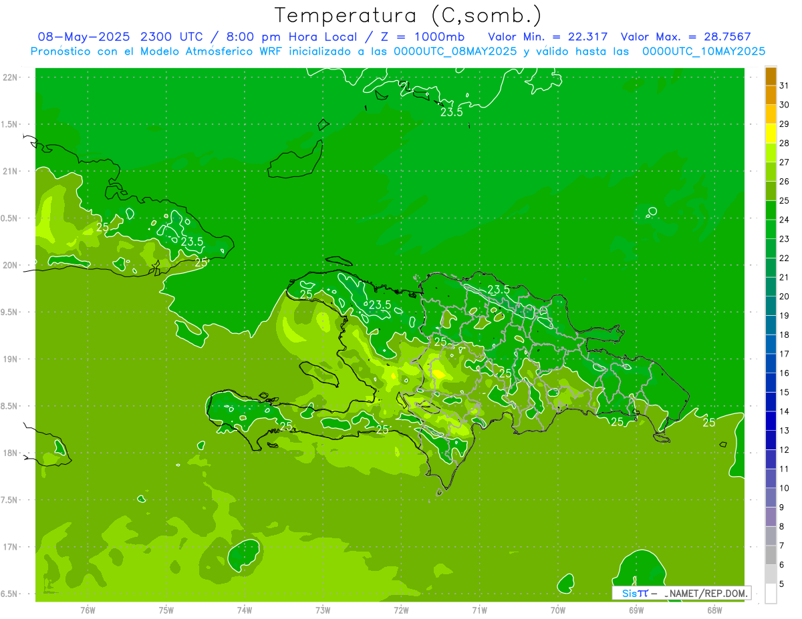Click the color bar label '11'
The height and width of the screenshot is (619, 802).
784,469
